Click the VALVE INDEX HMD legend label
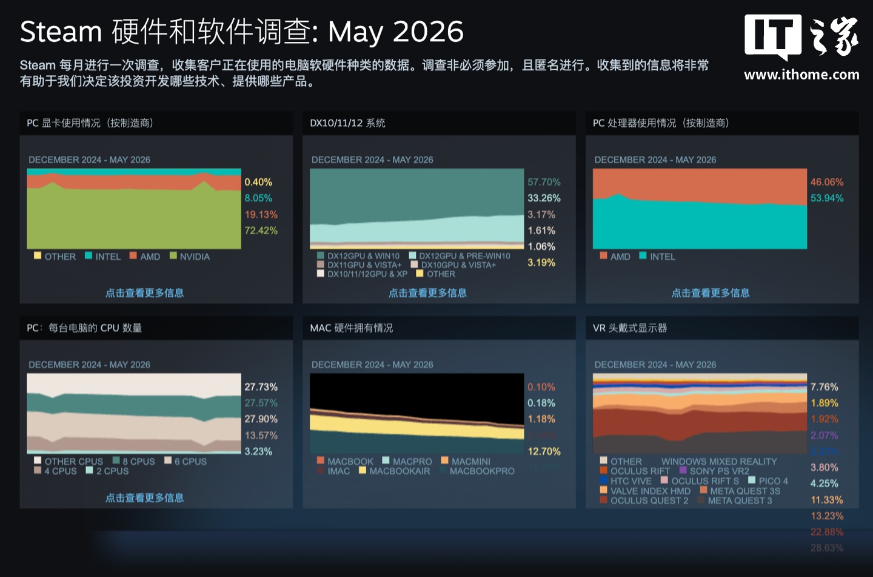 pyautogui.click(x=651, y=491)
